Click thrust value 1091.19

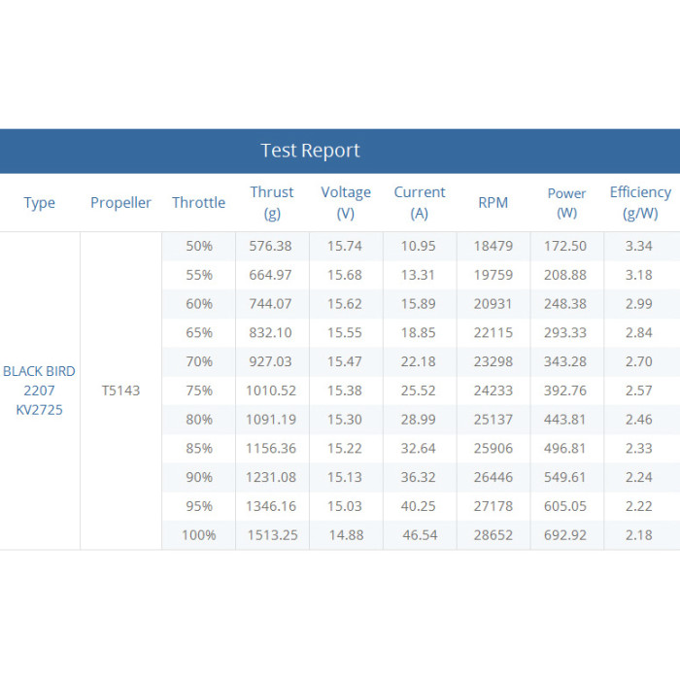point(271,420)
